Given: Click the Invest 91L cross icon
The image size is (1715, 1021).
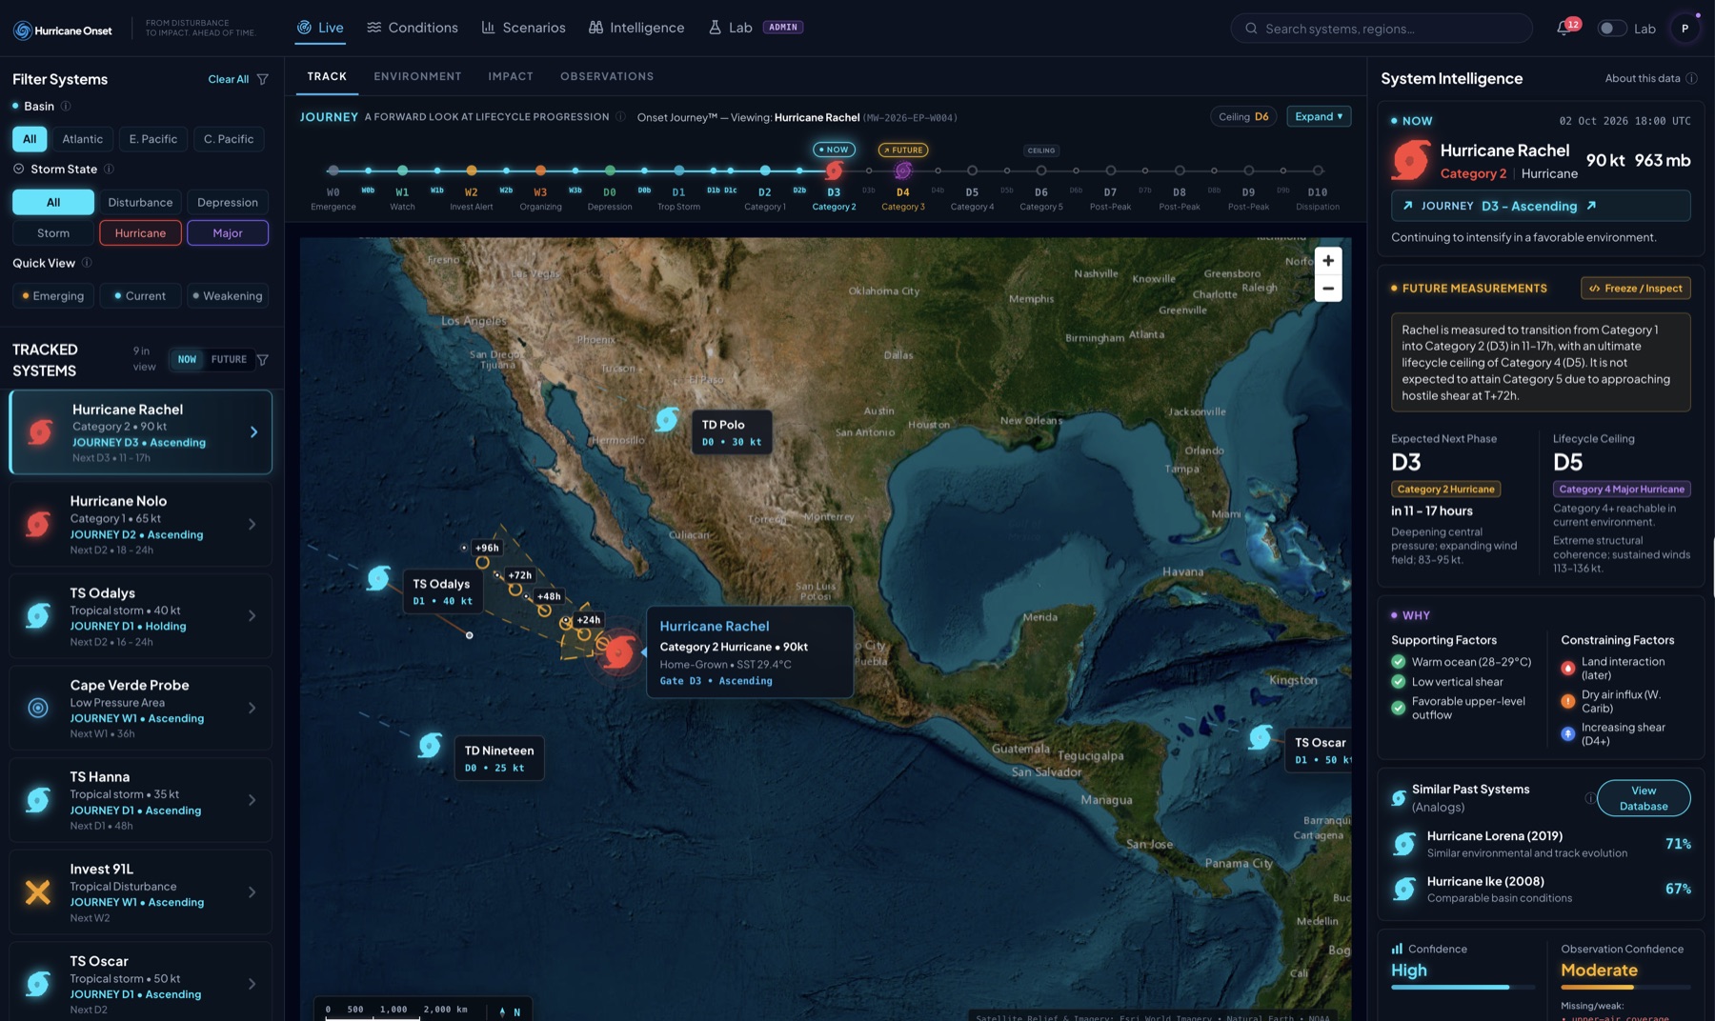Looking at the screenshot, I should pos(38,892).
